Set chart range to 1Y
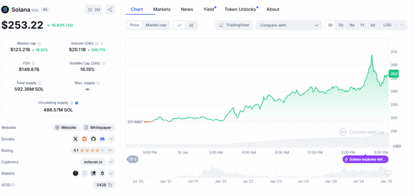Viewport: 413px width, 196px height. click(x=362, y=25)
